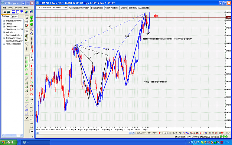Click the double arrows swap icon in toolbar
Screen dimensions: 232x145
(x=8, y=12)
